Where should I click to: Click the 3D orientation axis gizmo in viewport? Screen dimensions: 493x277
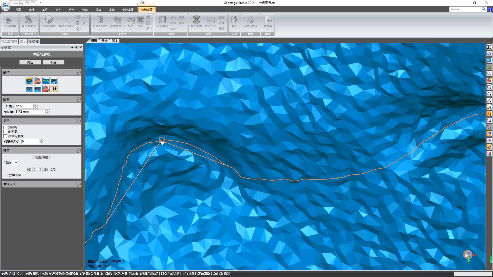[469, 256]
